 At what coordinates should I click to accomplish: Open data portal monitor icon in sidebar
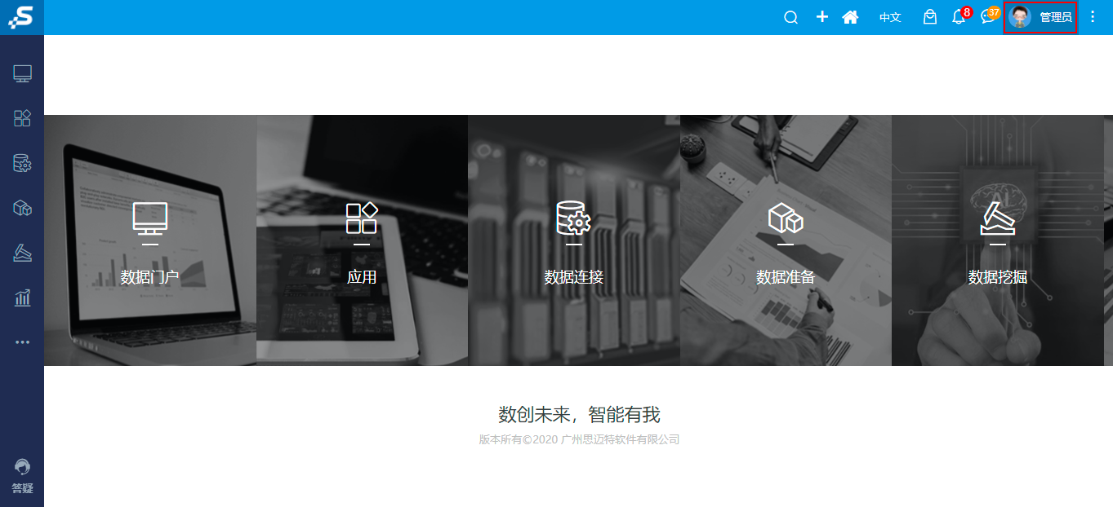click(22, 74)
